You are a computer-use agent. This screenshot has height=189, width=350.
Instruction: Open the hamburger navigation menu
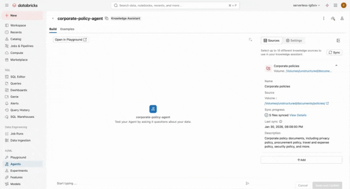pos(7,6)
